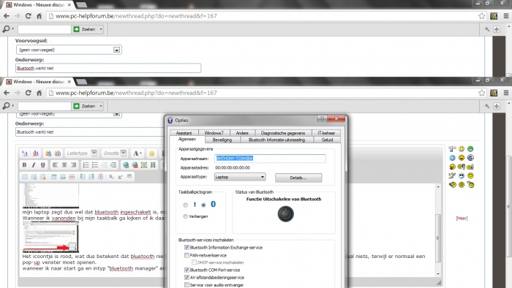Switch editor mode with the first A/A icon
The width and height of the screenshot is (512, 288).
tap(25, 154)
